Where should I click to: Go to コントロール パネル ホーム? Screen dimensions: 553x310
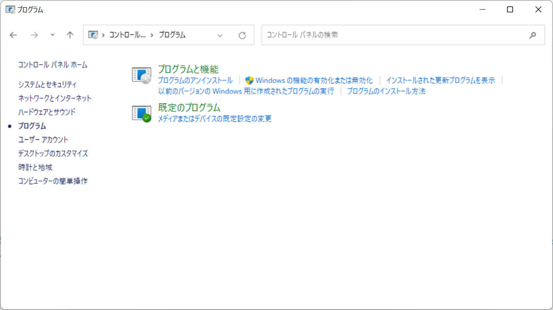point(53,65)
